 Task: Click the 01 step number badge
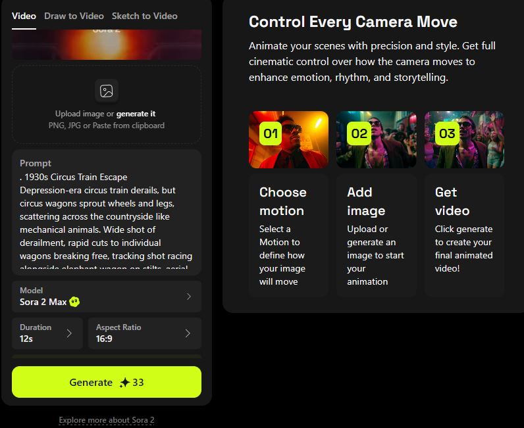click(x=271, y=134)
